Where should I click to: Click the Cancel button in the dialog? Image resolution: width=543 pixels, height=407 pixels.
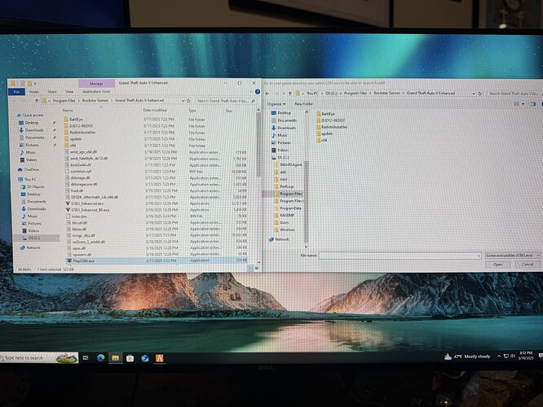pyautogui.click(x=528, y=265)
